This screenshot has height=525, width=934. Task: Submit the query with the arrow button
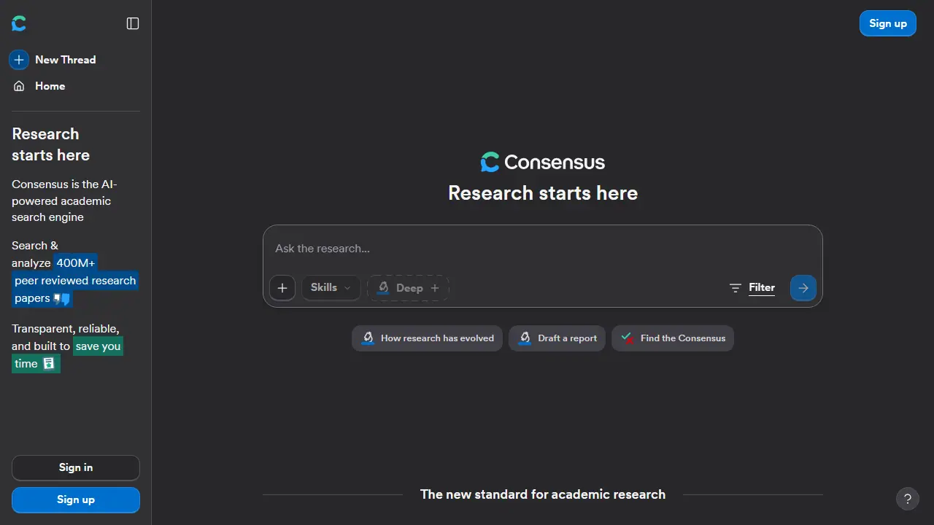(x=803, y=288)
